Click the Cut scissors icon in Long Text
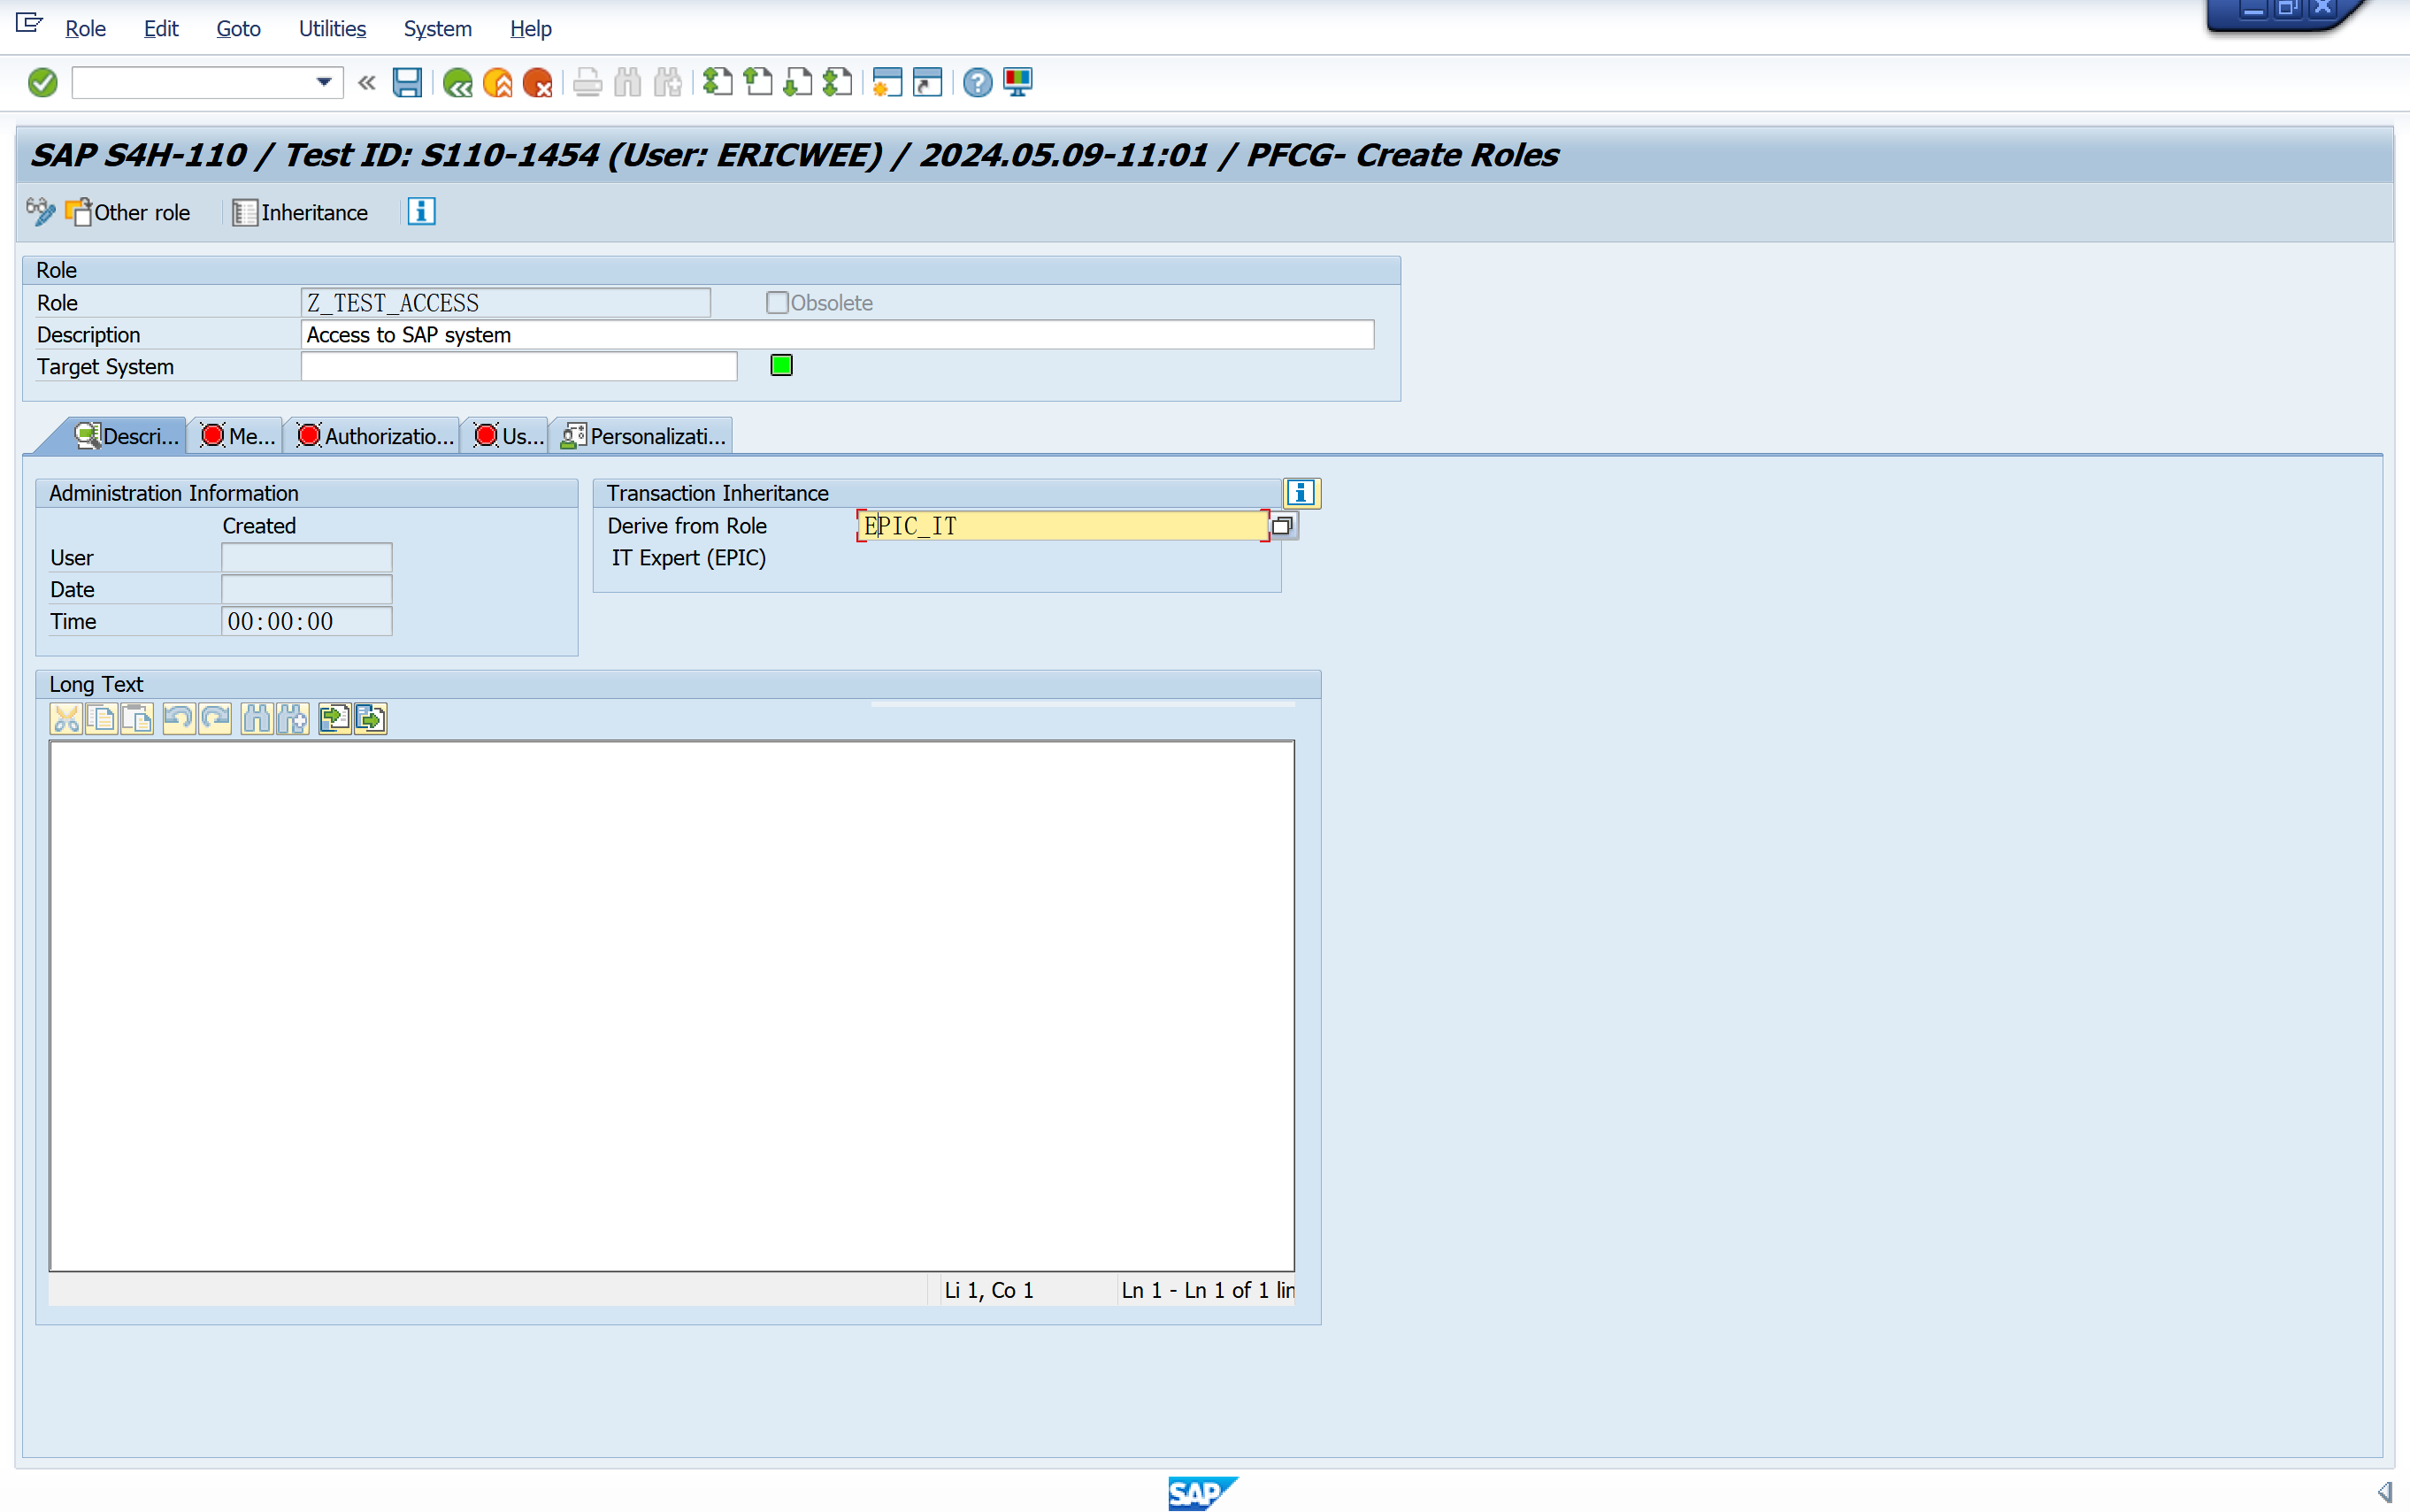Image resolution: width=2410 pixels, height=1512 pixels. pyautogui.click(x=66, y=718)
